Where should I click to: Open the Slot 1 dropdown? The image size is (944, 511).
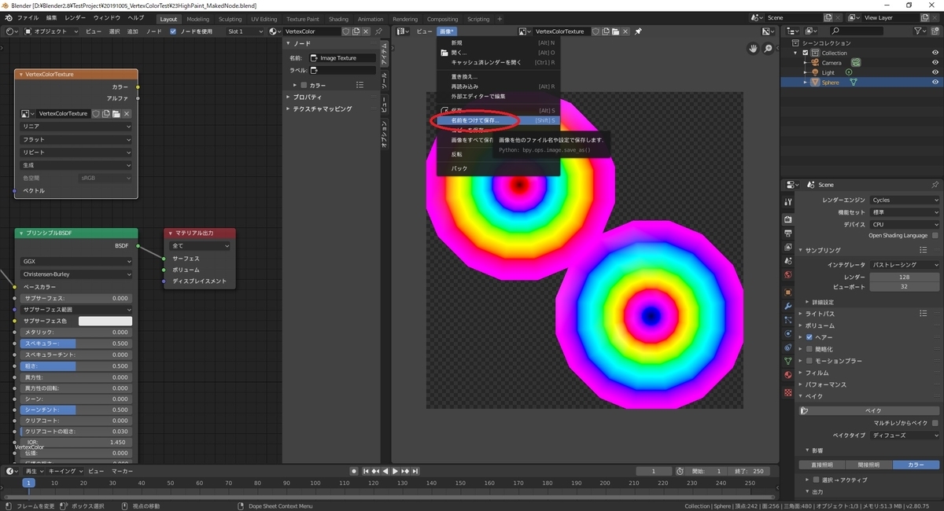245,31
